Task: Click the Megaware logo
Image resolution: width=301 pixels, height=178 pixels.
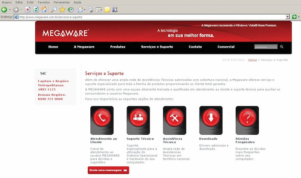Action: coord(66,33)
